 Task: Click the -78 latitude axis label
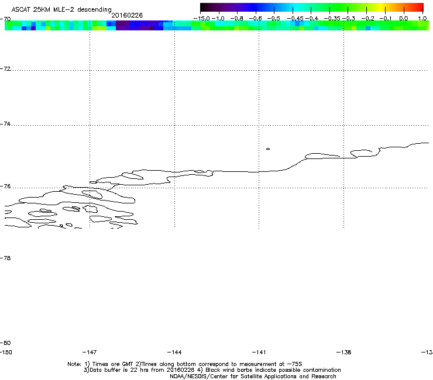coord(5,258)
